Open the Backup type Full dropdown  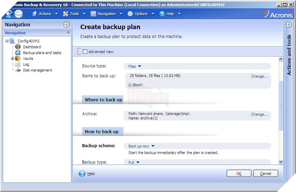click(x=134, y=162)
